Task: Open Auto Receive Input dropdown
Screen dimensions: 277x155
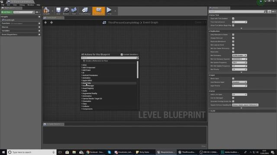Action: click(239, 82)
